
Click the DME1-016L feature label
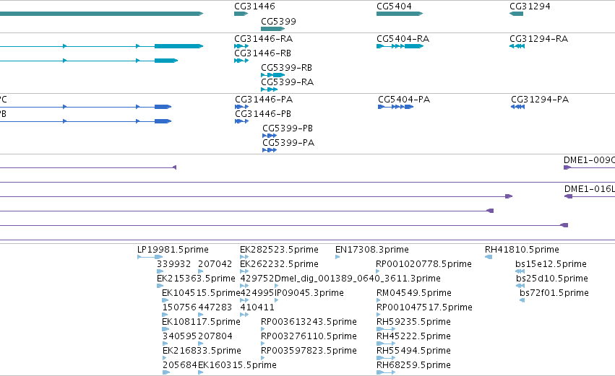590,189
